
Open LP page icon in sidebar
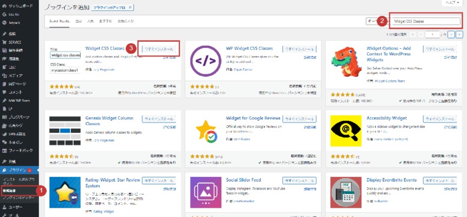click(x=4, y=109)
